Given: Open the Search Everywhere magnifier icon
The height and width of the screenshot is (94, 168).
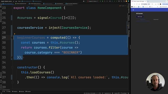Looking at the screenshot, I should [124, 1].
